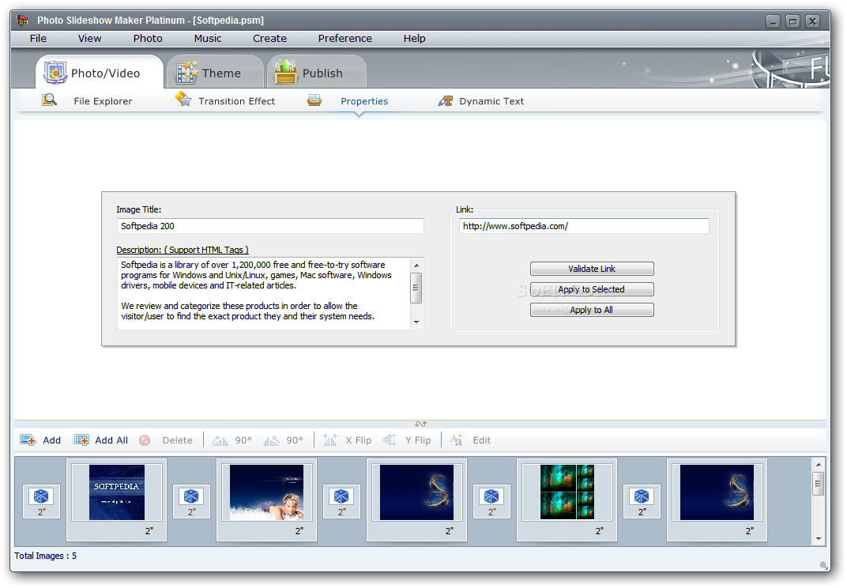Viewport: 847px width, 588px height.
Task: Switch to the Publish tab
Action: 317,73
